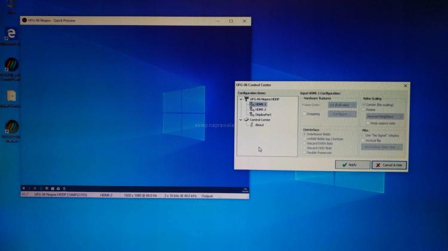This screenshot has width=448, height=251.
Task: Click the device name UFG-06 Nopea HDDP [144AFG1355] in status bar
Action: [60, 194]
